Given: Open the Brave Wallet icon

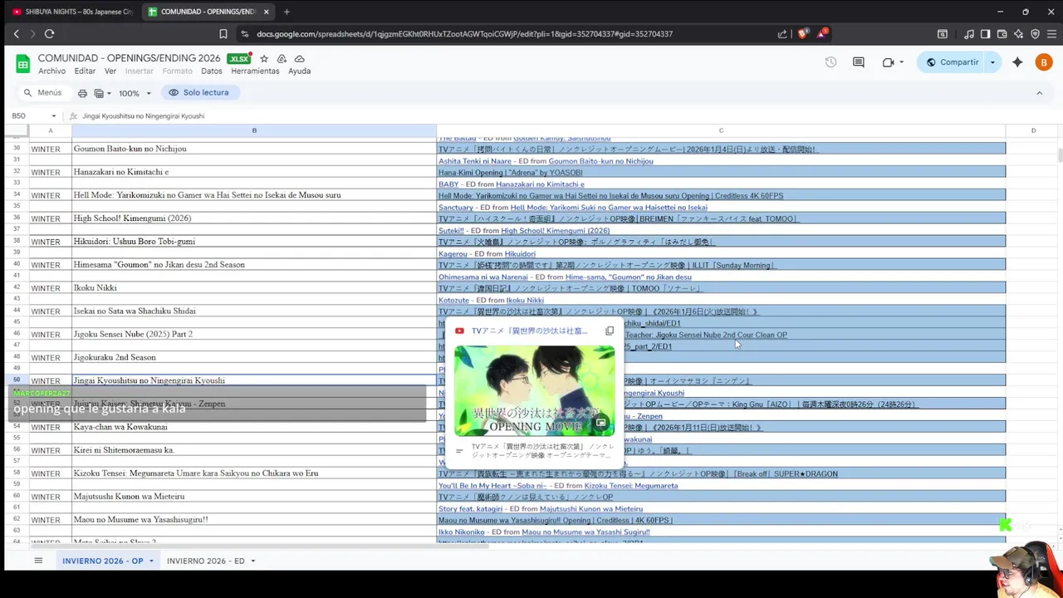Looking at the screenshot, I should [x=1002, y=34].
